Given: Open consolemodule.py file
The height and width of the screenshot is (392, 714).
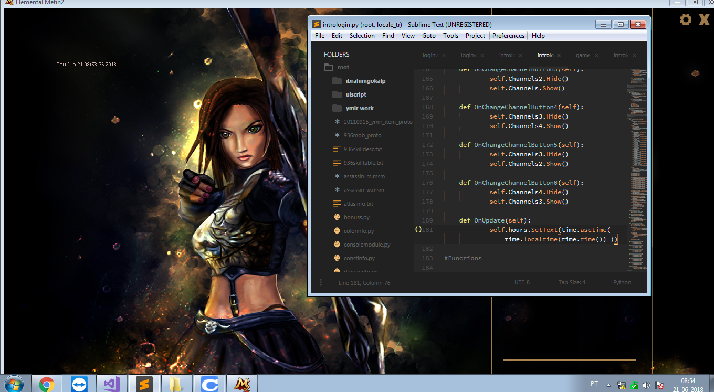Looking at the screenshot, I should tap(367, 245).
